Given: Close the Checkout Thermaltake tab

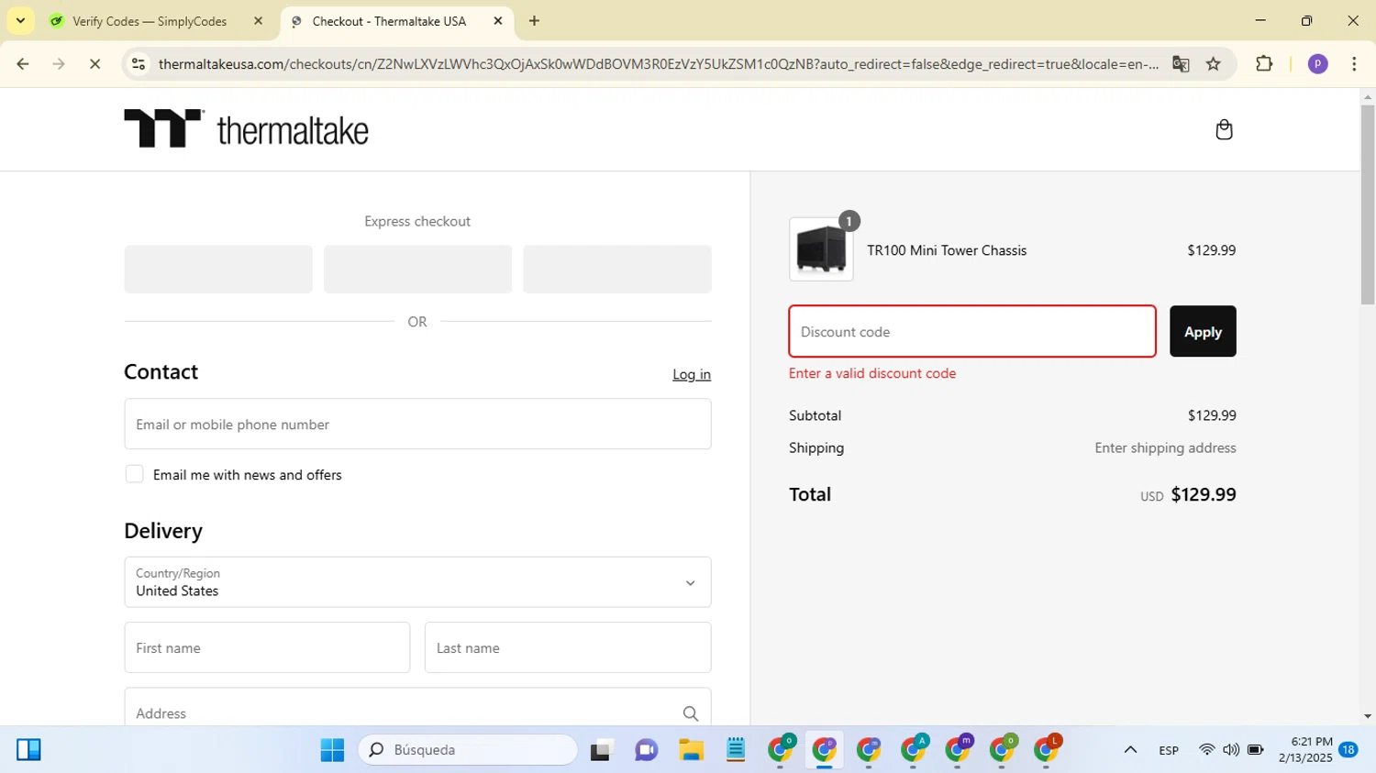Looking at the screenshot, I should click(498, 21).
